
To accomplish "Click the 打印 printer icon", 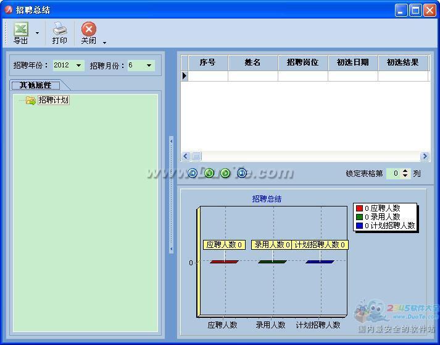I will [59, 28].
